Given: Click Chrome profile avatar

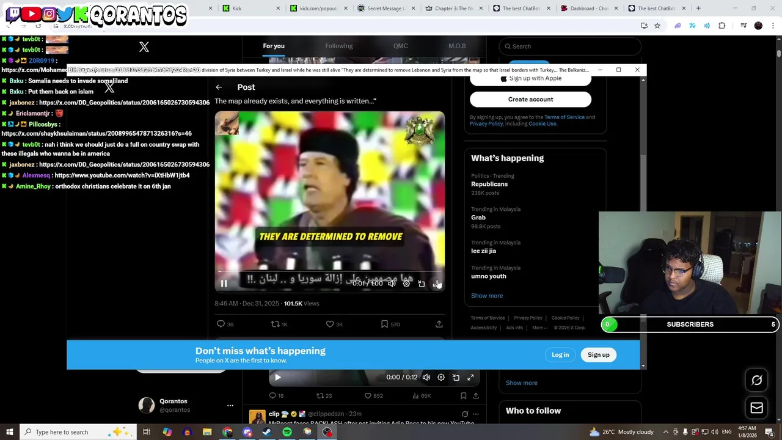Looking at the screenshot, I should coord(758,26).
